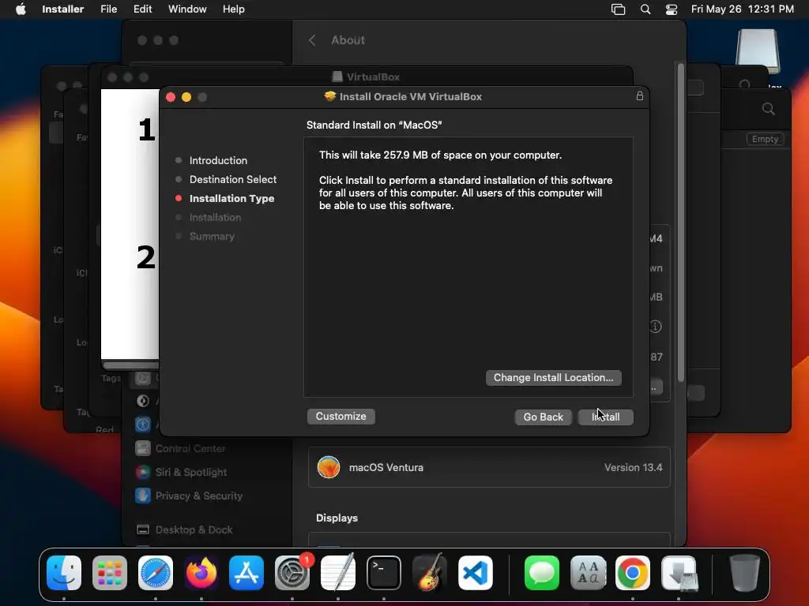Open the disk drive icon on desktop
This screenshot has width=809, height=606.
pos(758,51)
